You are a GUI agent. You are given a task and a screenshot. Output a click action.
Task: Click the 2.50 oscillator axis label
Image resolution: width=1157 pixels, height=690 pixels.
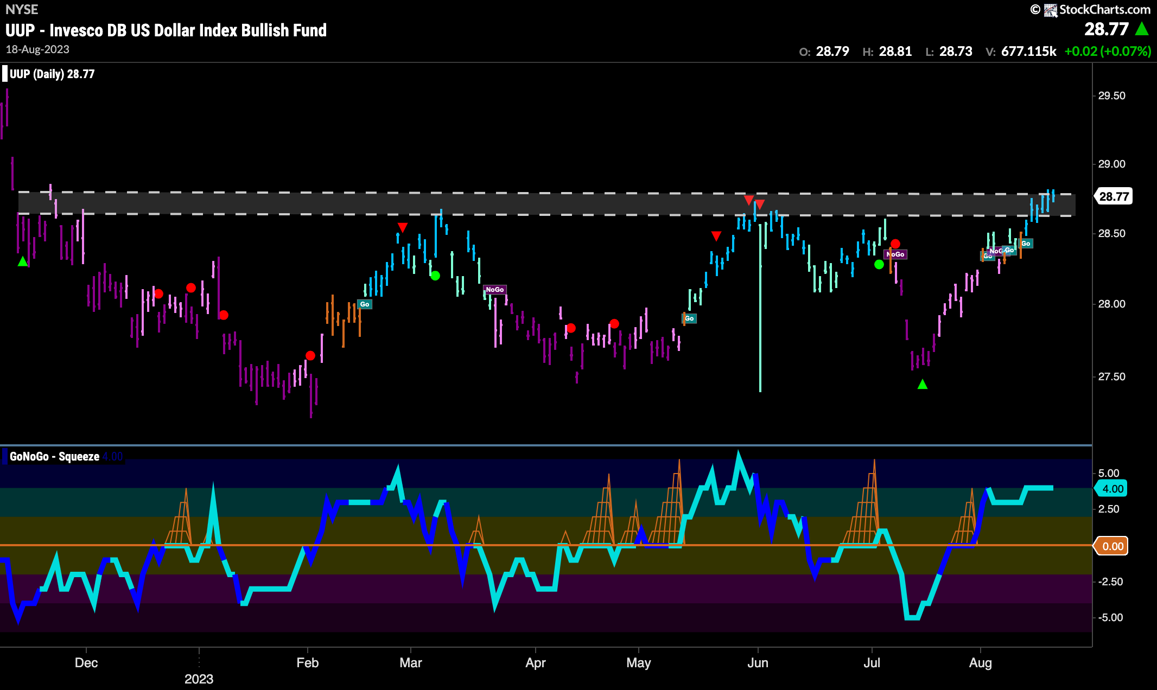click(x=1109, y=509)
